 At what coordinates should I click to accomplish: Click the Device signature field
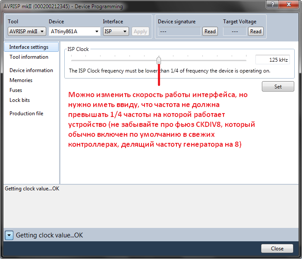[x=179, y=32]
